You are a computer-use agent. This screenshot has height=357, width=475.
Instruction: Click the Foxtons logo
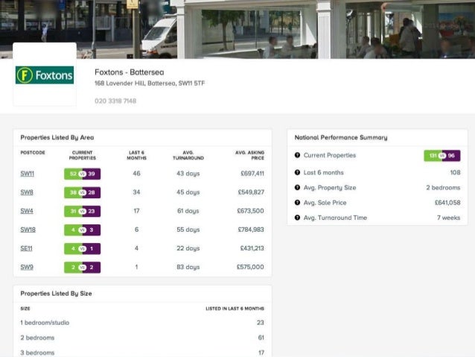pyautogui.click(x=45, y=75)
